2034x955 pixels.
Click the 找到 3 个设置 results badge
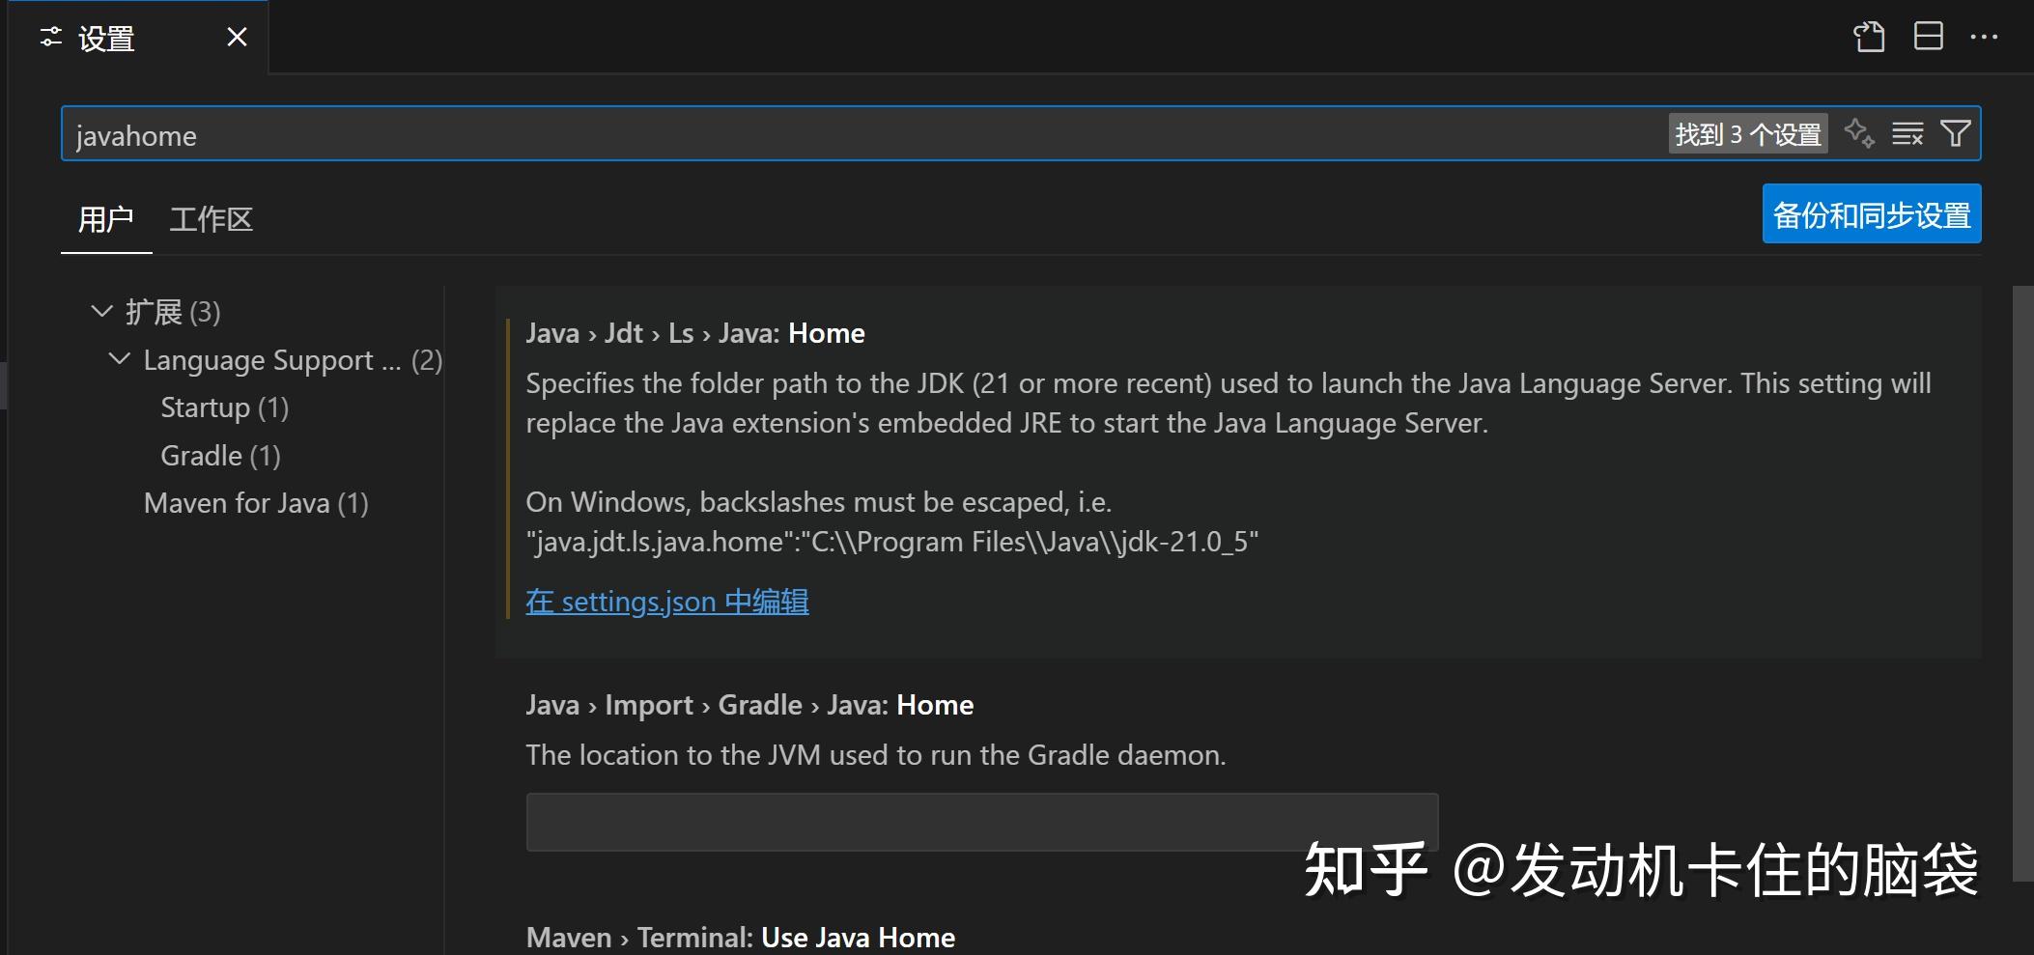1747,133
